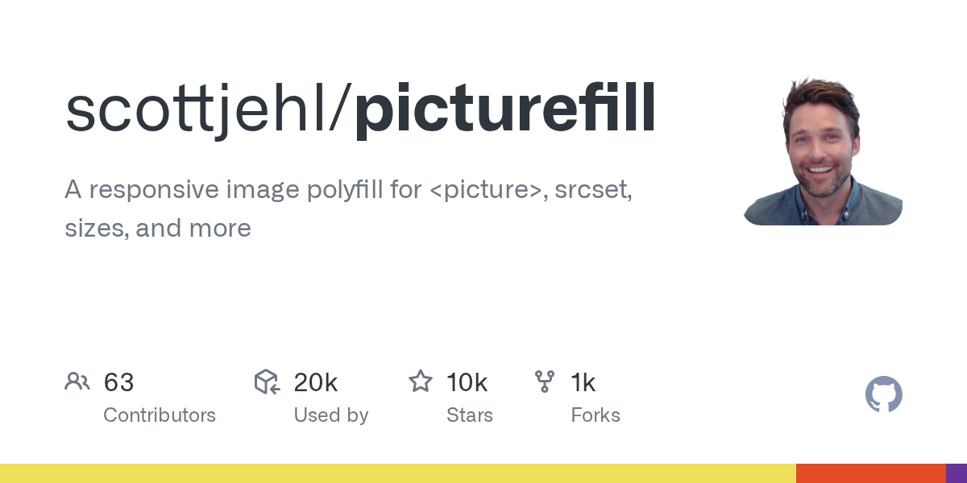Click the Forks branch icon
The image size is (967, 483).
coord(545,382)
